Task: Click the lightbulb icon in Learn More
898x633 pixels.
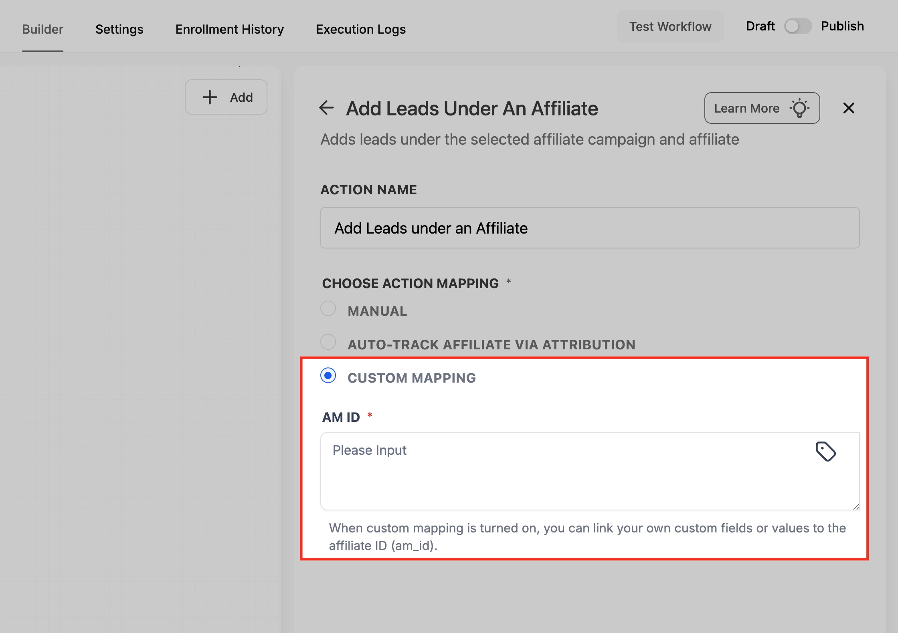Action: click(x=799, y=108)
